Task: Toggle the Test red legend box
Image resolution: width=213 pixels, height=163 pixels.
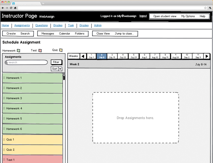Action: tap(40, 51)
